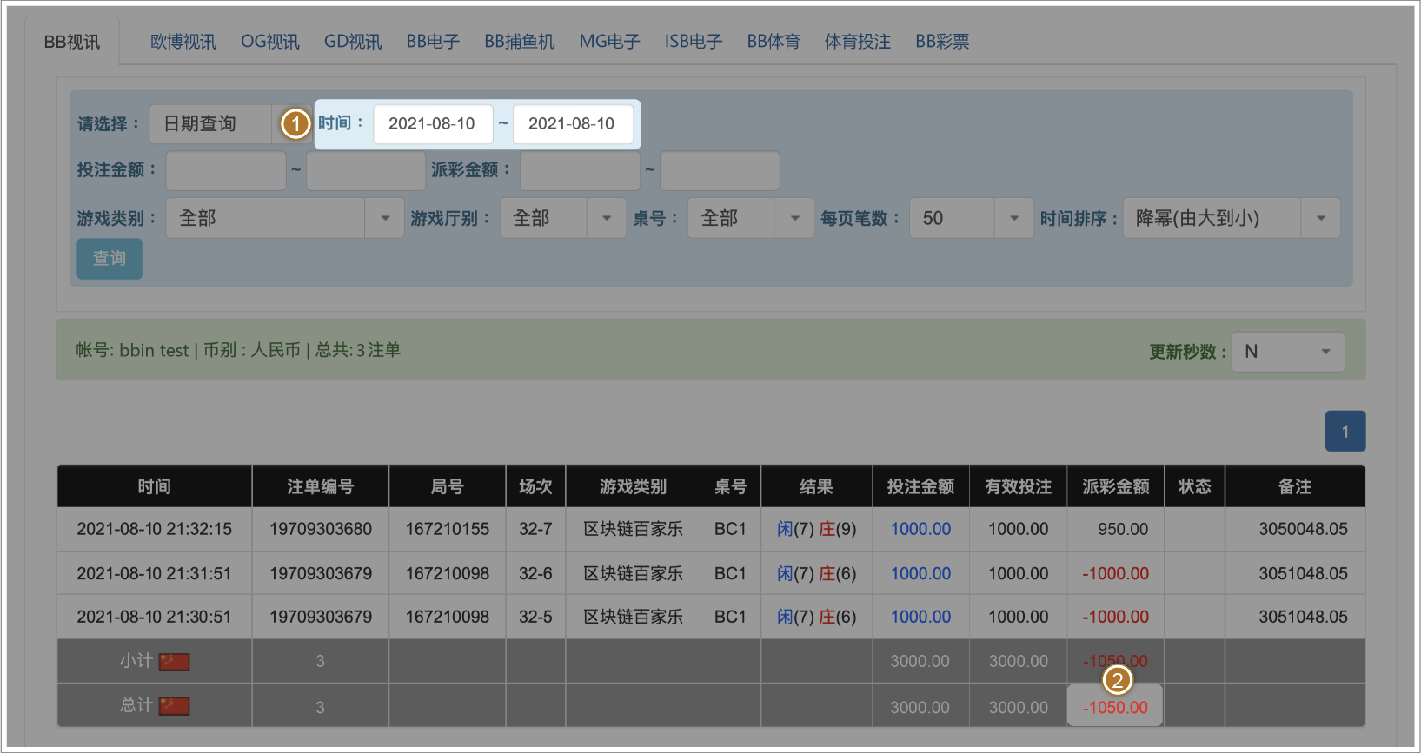Go to the 体育投注 tab
This screenshot has height=753, width=1421.
point(858,42)
